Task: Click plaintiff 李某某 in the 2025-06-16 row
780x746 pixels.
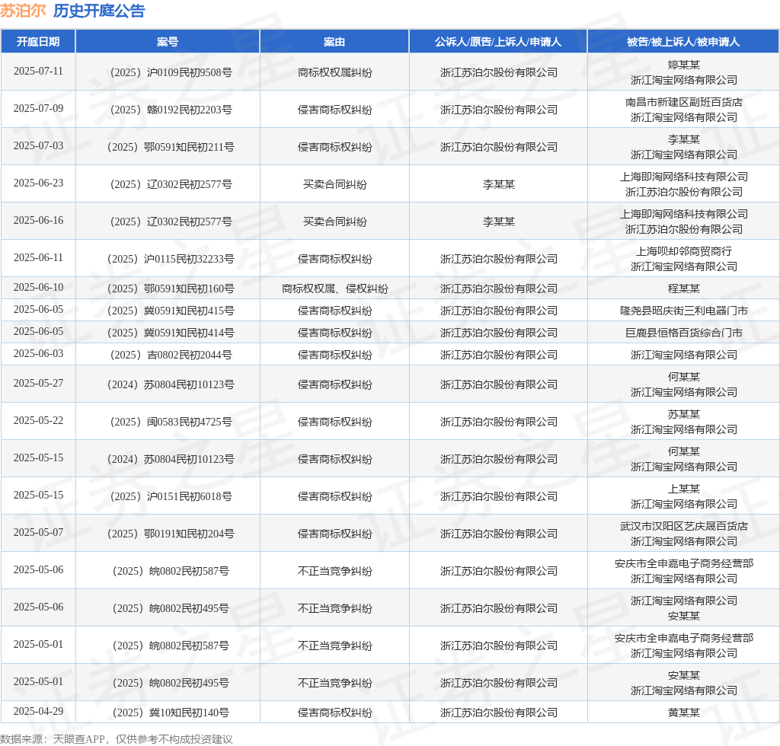Action: click(x=498, y=222)
